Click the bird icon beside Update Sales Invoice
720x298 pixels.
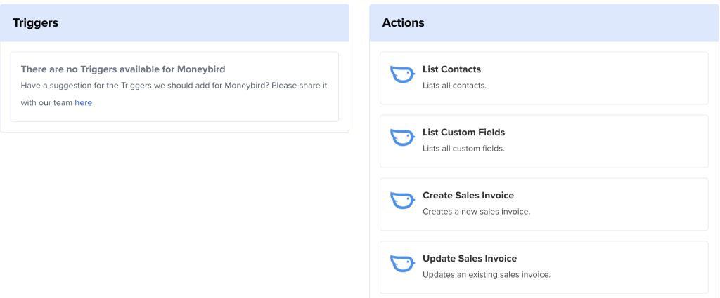pos(401,264)
